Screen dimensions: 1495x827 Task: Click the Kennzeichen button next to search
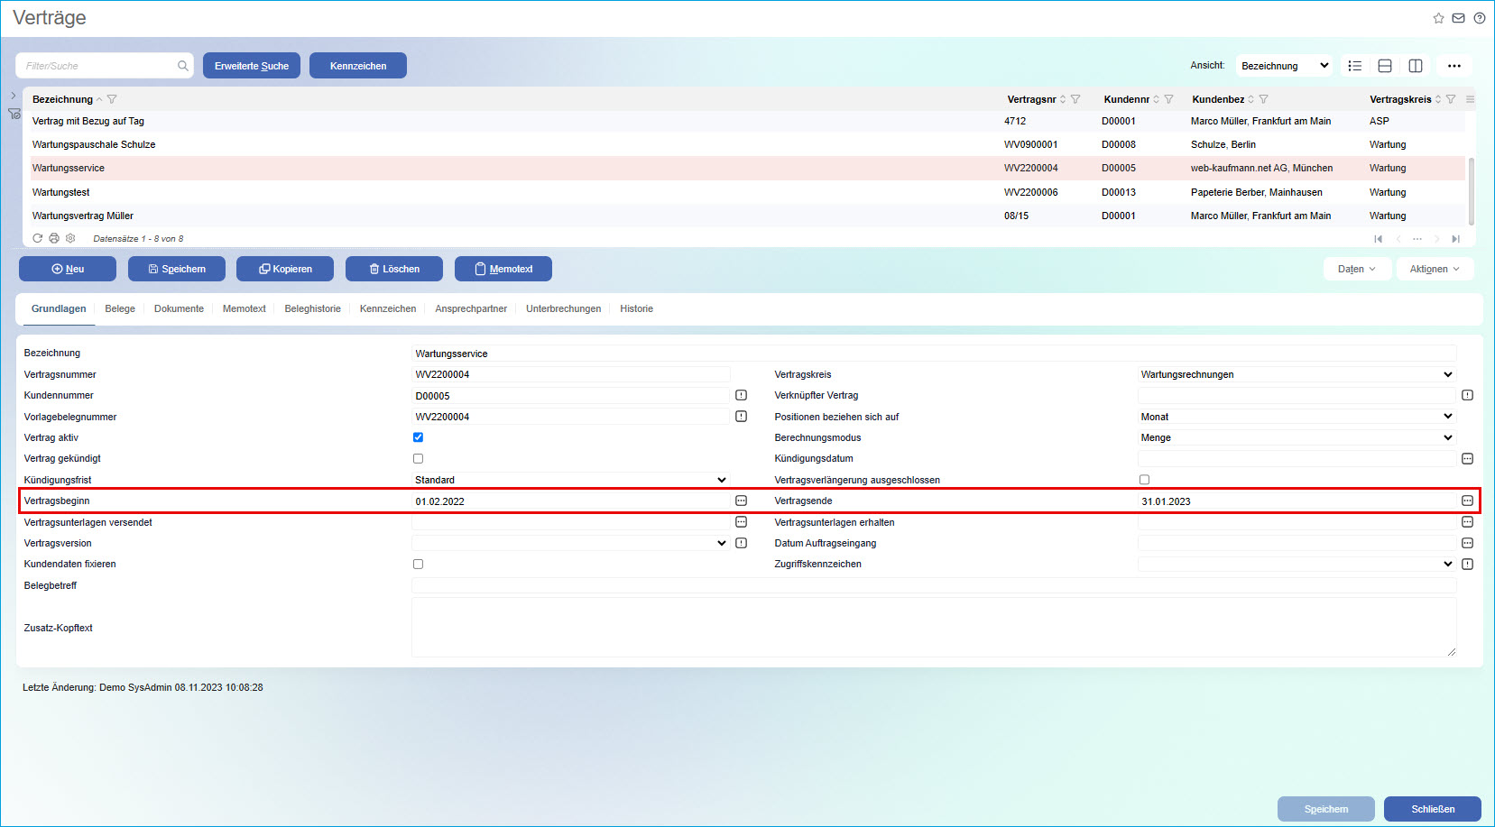(358, 66)
